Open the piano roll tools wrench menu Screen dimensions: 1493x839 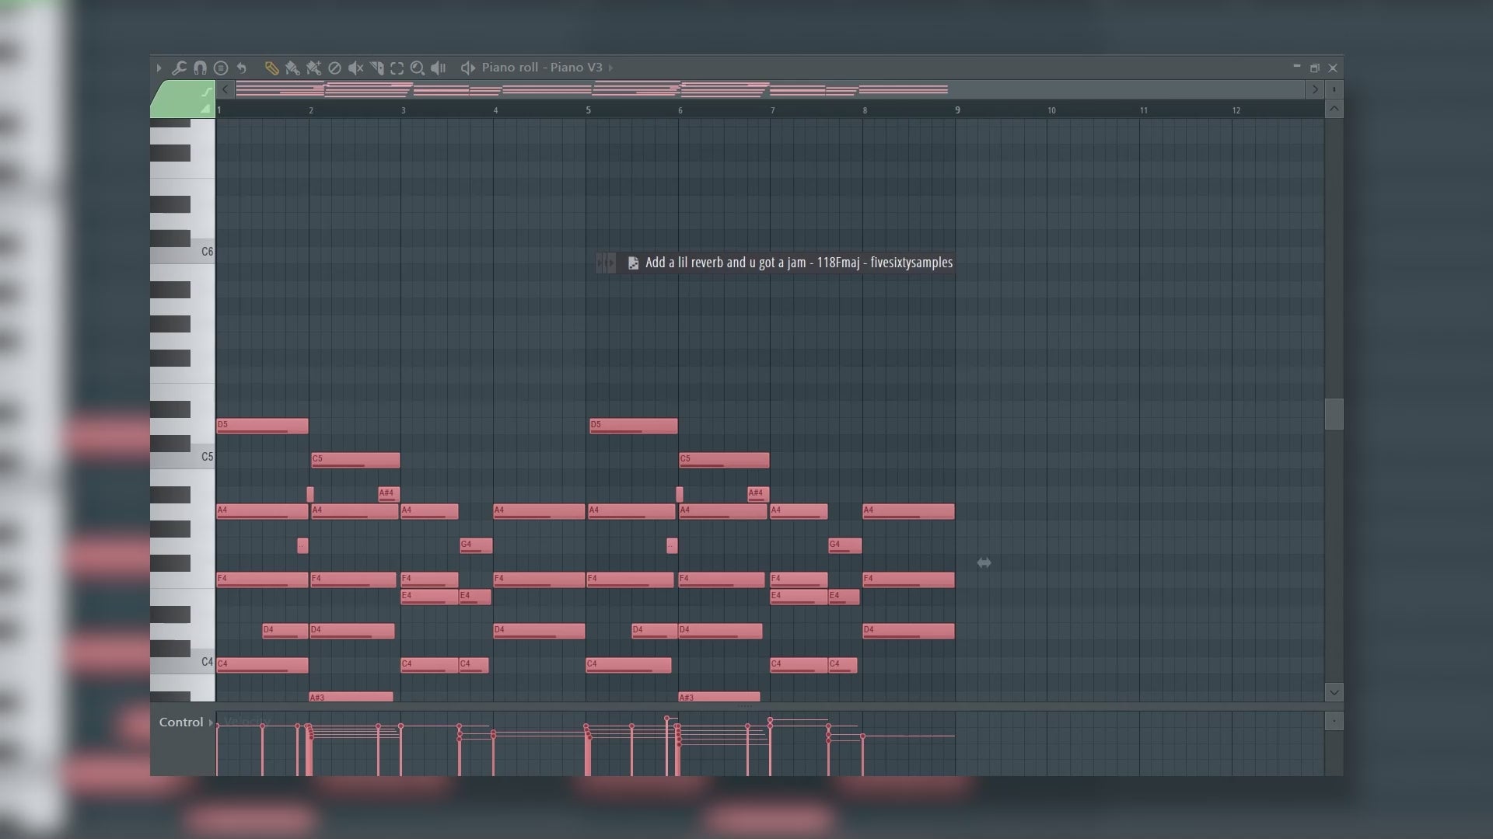(x=179, y=68)
